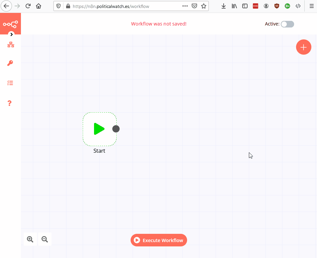Image resolution: width=317 pixels, height=258 pixels.
Task: Open the Firefox account icon
Action: [266, 6]
